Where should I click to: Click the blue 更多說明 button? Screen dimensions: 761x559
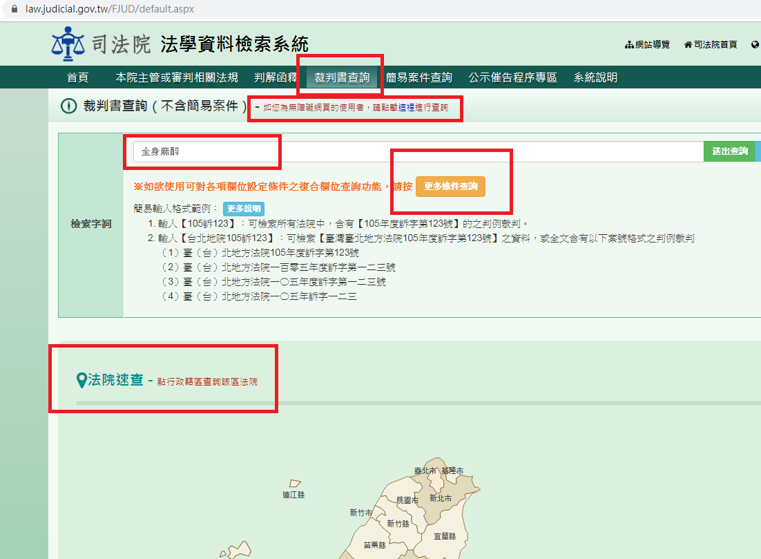pos(244,209)
